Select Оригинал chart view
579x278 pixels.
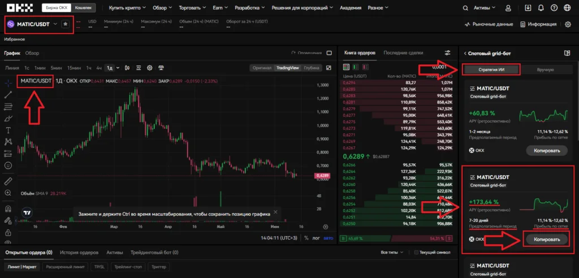(x=262, y=68)
